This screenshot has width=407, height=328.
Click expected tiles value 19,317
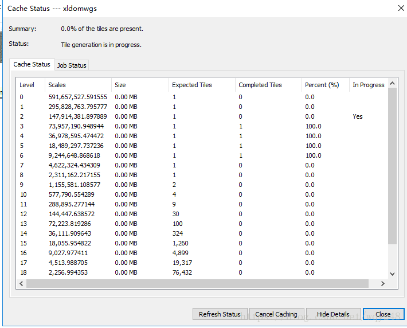click(x=182, y=263)
